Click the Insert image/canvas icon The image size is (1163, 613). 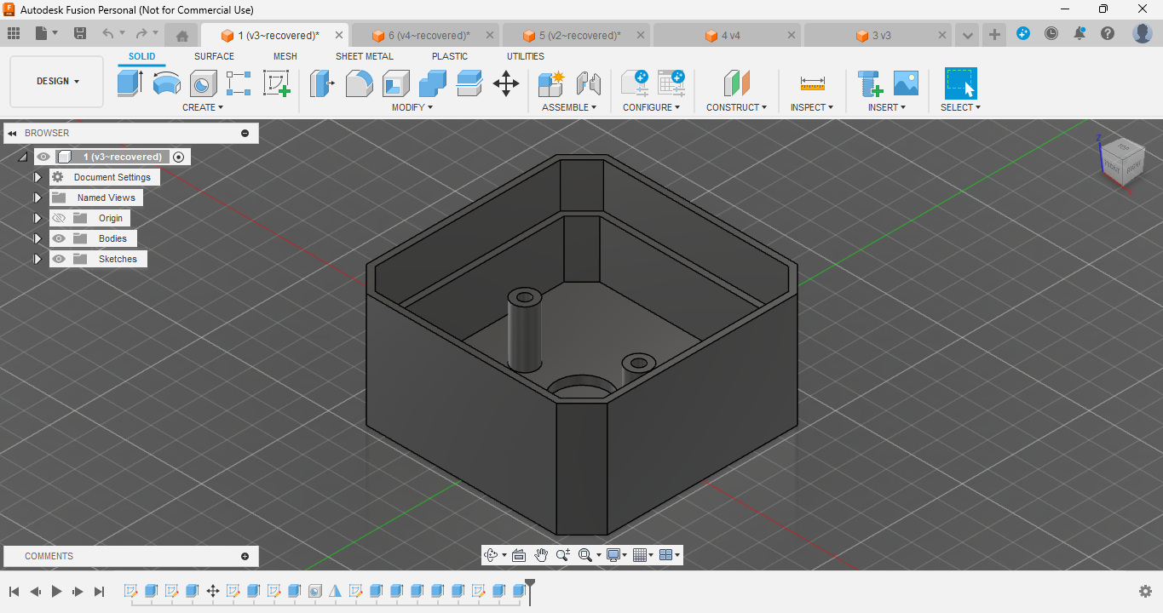click(906, 83)
